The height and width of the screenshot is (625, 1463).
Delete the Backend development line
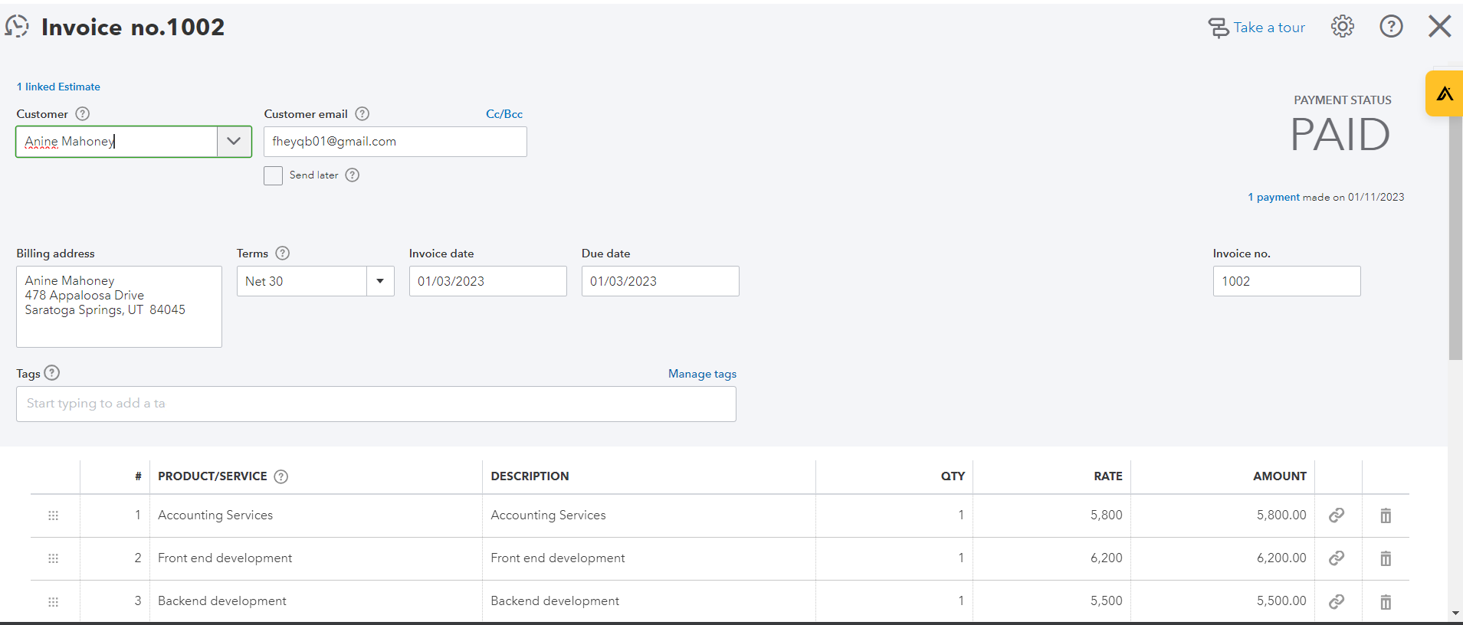click(1386, 602)
